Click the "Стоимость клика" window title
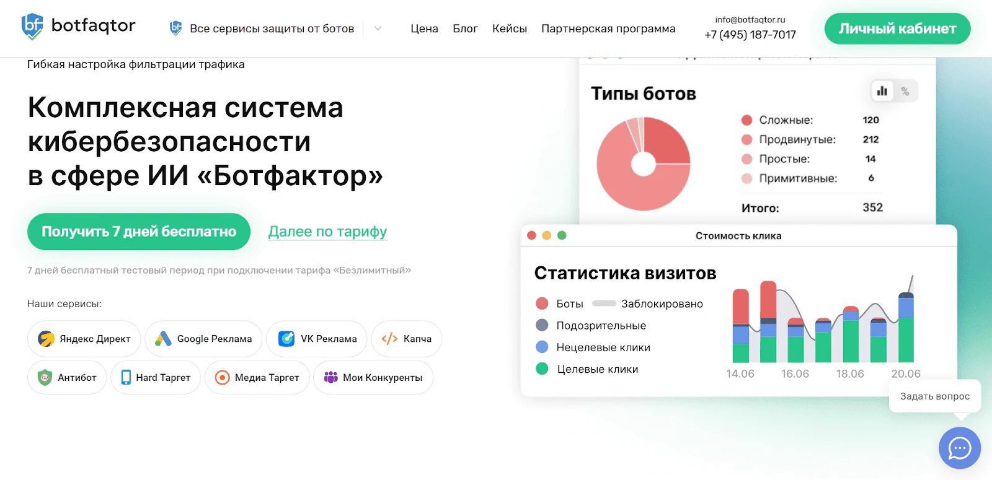 (738, 236)
